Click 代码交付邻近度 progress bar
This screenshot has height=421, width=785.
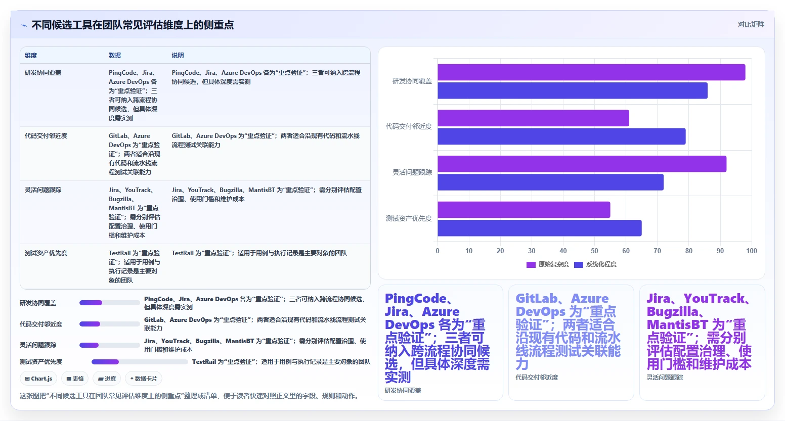click(110, 324)
